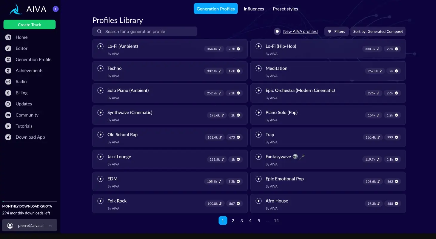Go to page 2 of profiles
The width and height of the screenshot is (436, 239).
coord(233,220)
